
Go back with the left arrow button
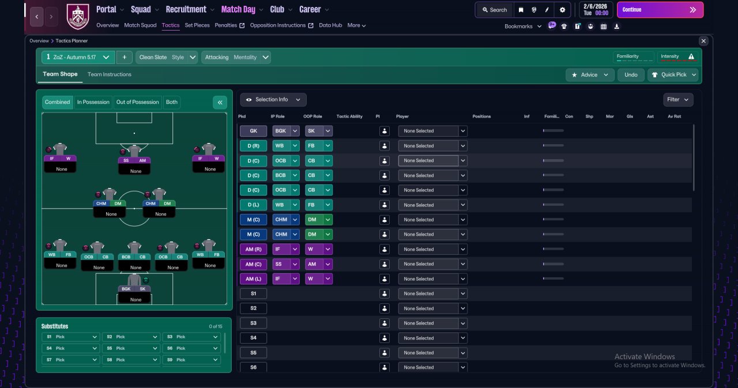(36, 17)
